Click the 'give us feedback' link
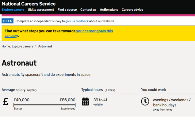The image size is (195, 122). point(77,21)
